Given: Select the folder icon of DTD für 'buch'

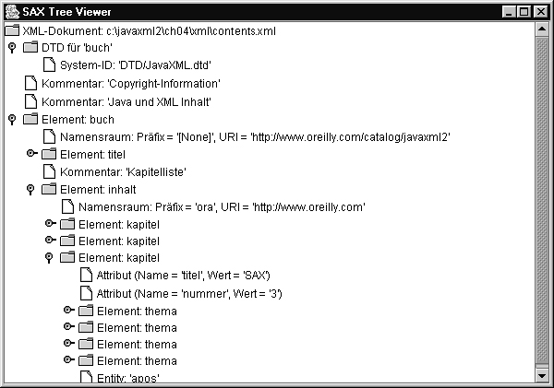Looking at the screenshot, I should click(30, 47).
